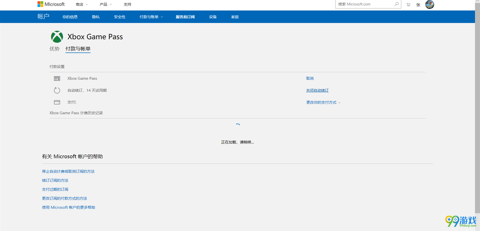Viewport: 480px width, 231px height.
Task: Click the vertical scrollbar
Action: pyautogui.click(x=477, y=107)
